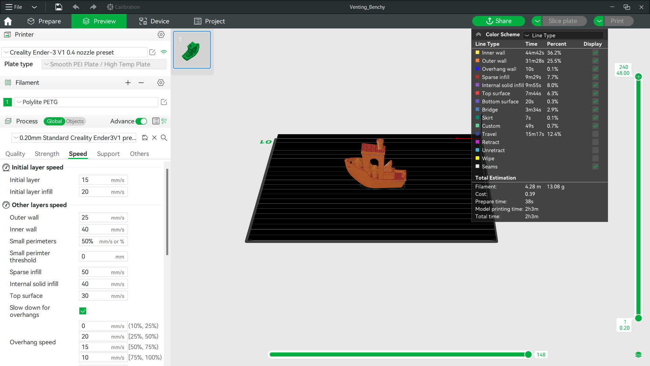
Task: Collapse the color scheme legend panel
Action: click(x=478, y=35)
